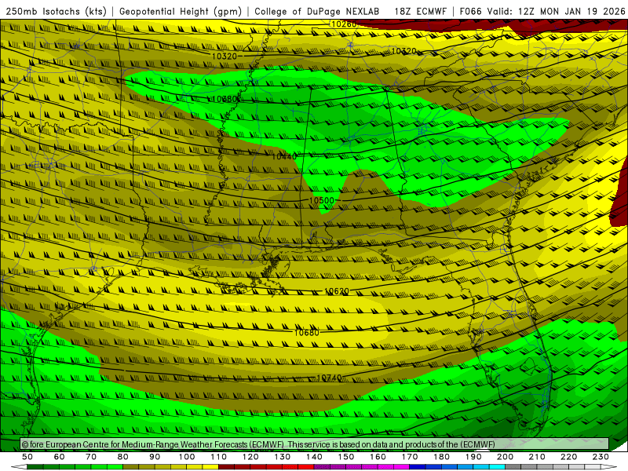Screen dimensions: 628x471
Task: Click the '230' value on the color scale
Action: tap(601, 457)
